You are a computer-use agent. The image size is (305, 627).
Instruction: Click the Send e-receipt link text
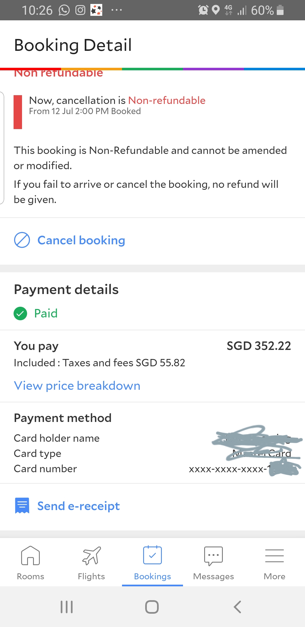[79, 506]
